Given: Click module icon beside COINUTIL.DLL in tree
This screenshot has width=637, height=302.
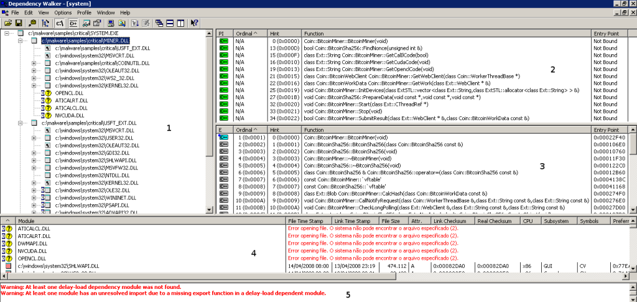Looking at the screenshot, I should pyautogui.click(x=47, y=63).
